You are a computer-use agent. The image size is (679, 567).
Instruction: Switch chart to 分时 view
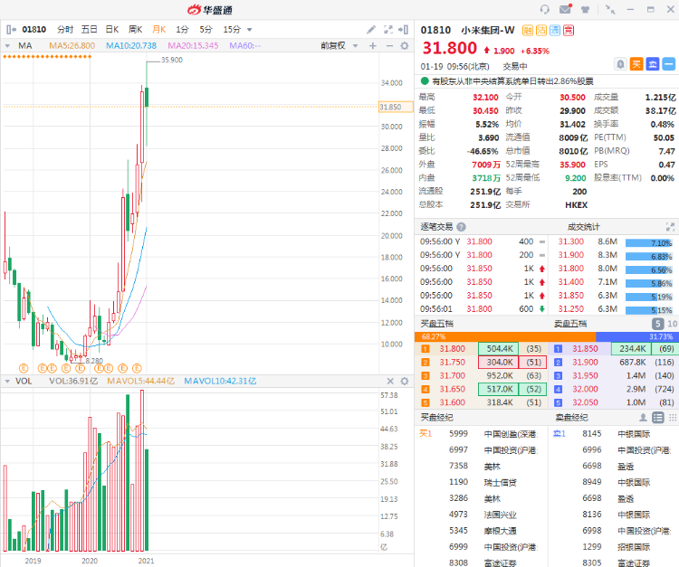(x=65, y=30)
